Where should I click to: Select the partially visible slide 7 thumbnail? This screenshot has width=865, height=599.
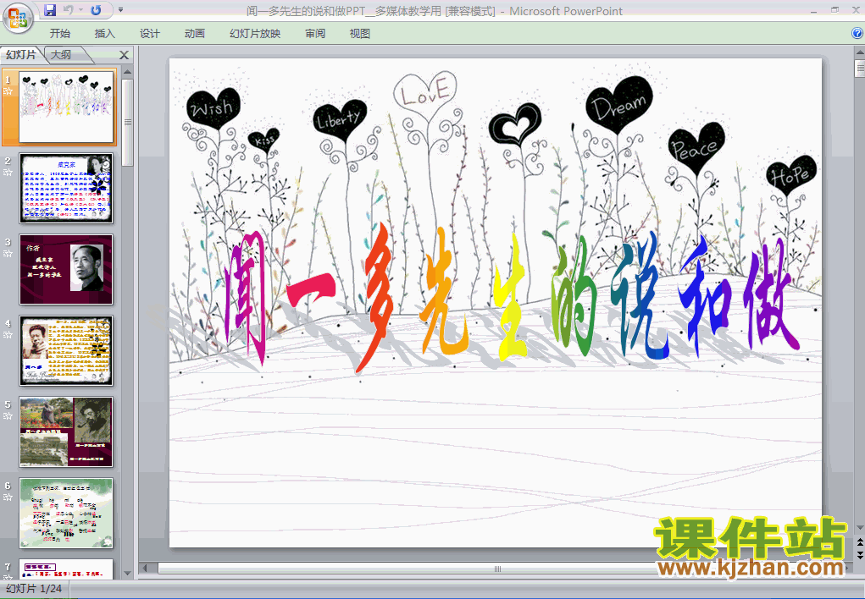click(66, 569)
